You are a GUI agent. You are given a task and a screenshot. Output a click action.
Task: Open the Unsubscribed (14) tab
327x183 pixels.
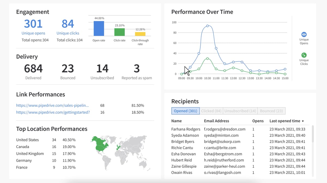(240, 111)
